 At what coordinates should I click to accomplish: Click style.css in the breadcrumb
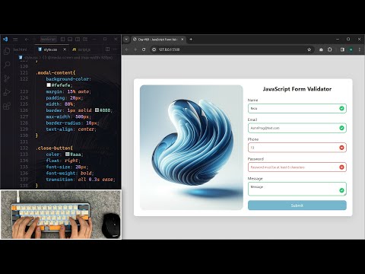point(31,58)
